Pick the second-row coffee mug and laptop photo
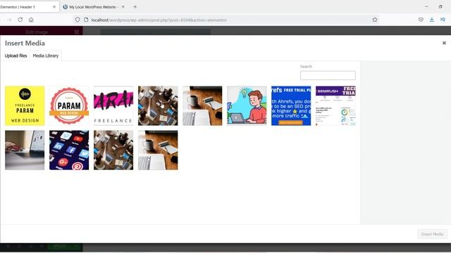Image resolution: width=451 pixels, height=253 pixels. [158, 150]
